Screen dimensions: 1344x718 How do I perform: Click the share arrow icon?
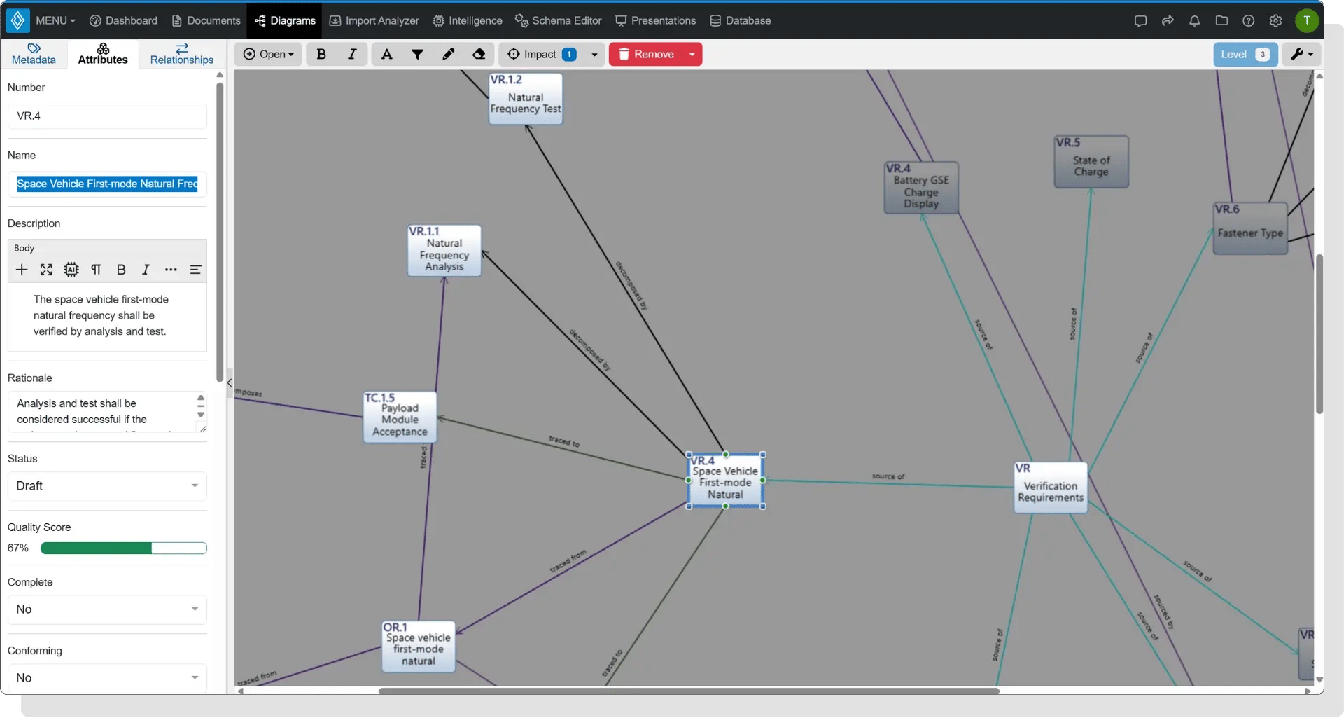pyautogui.click(x=1168, y=20)
